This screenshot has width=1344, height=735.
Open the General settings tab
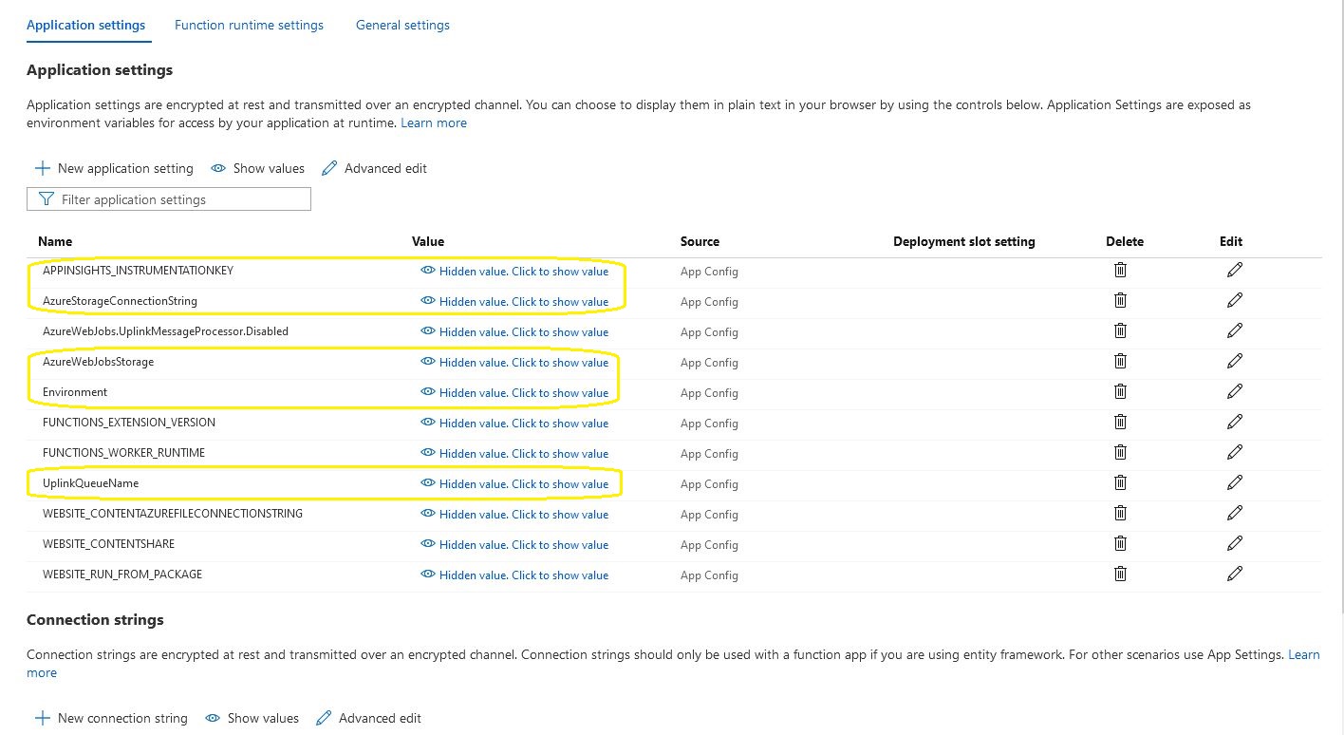point(402,25)
